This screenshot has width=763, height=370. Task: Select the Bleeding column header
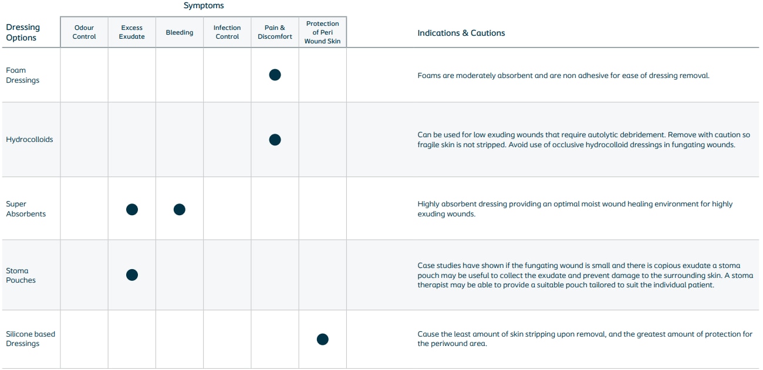[x=180, y=32]
